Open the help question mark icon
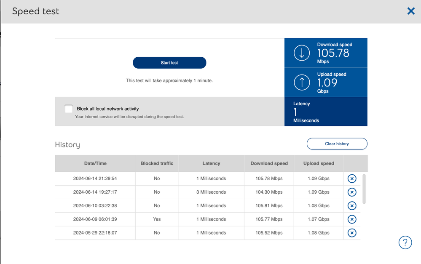 405,243
